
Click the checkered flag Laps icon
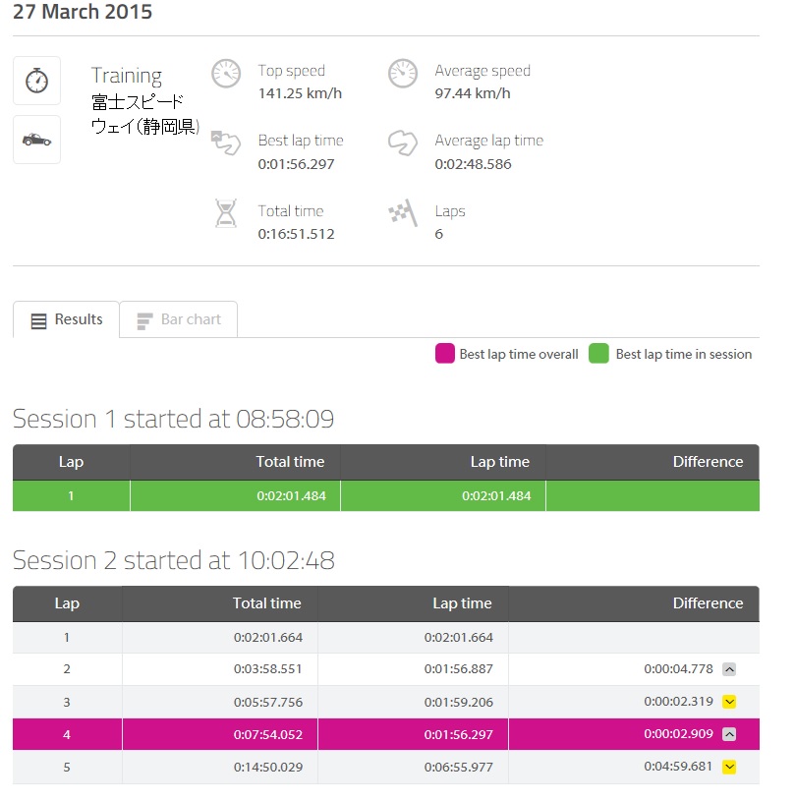coord(403,212)
